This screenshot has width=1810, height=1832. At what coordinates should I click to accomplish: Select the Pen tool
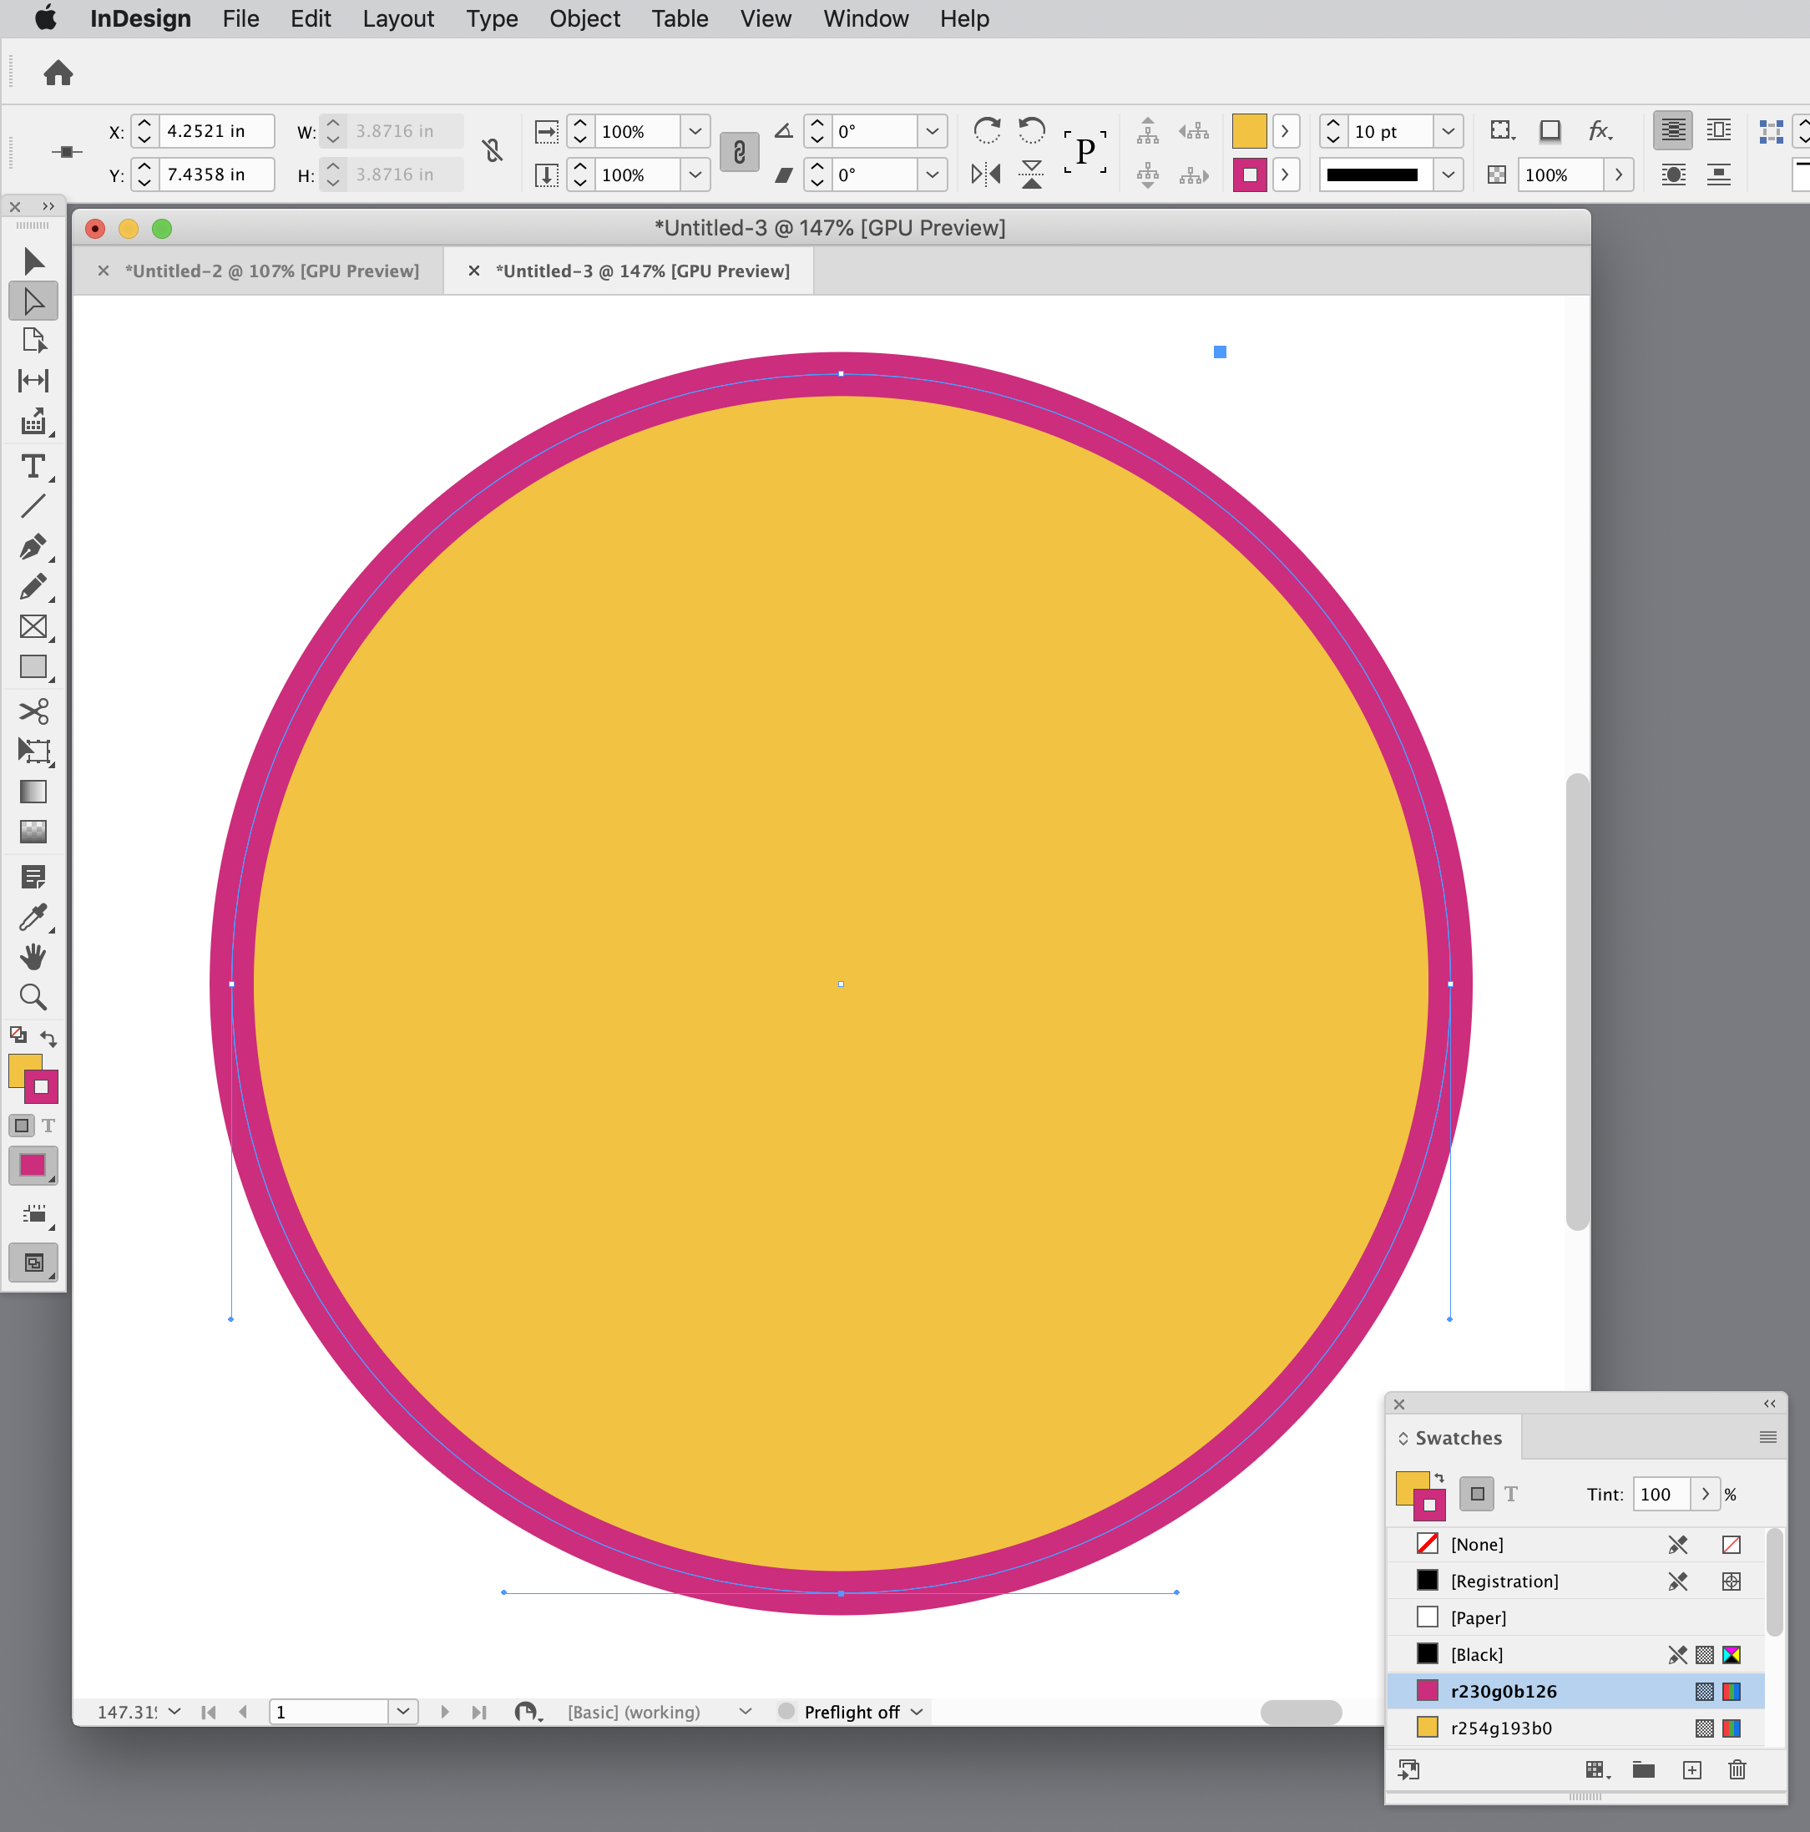(x=34, y=547)
